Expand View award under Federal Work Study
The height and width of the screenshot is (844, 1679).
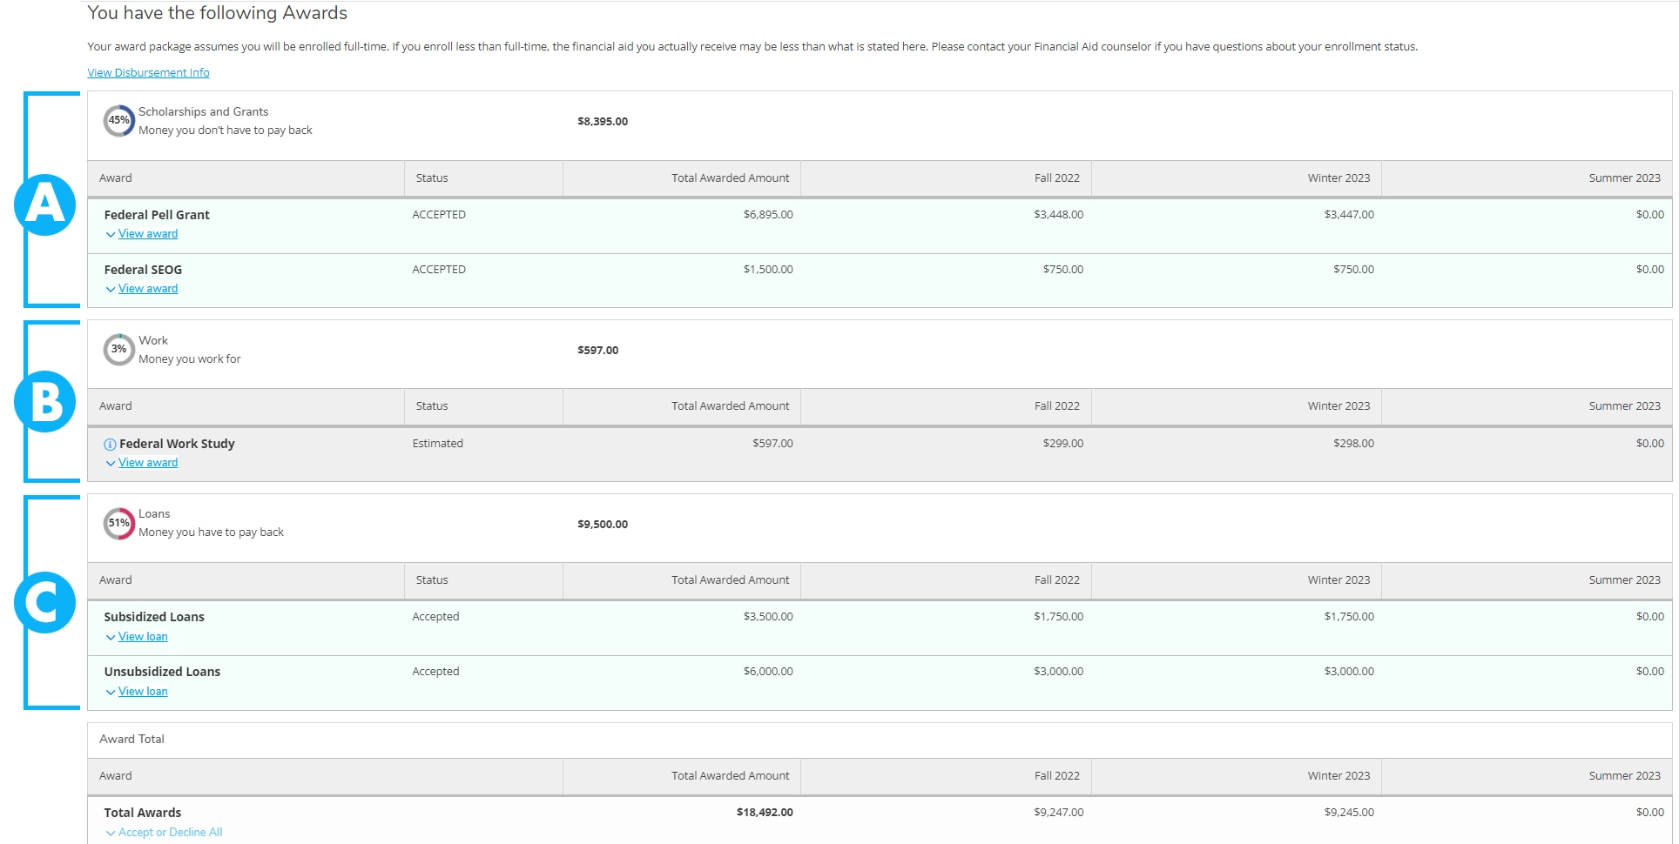point(147,463)
